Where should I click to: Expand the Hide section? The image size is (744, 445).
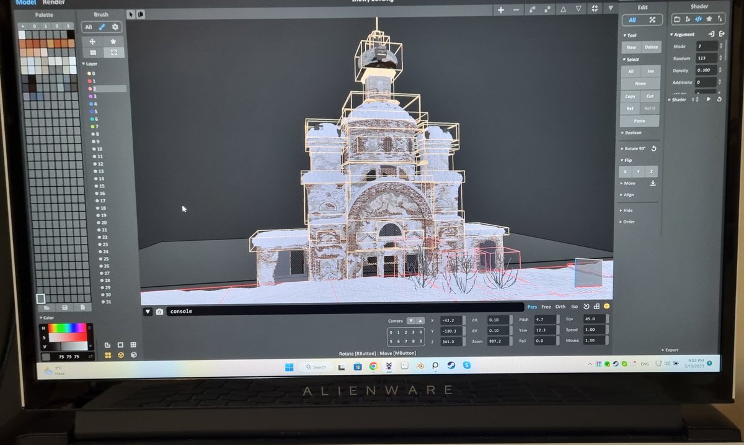click(626, 210)
